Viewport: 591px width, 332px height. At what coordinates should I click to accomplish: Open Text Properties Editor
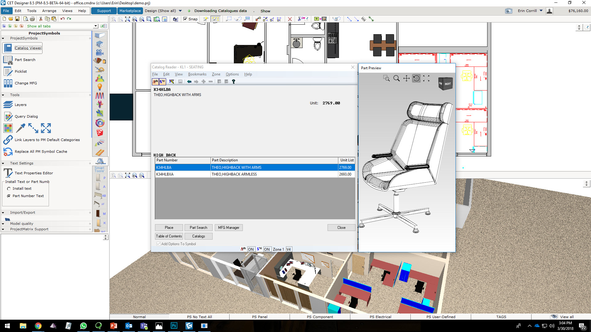(x=34, y=173)
